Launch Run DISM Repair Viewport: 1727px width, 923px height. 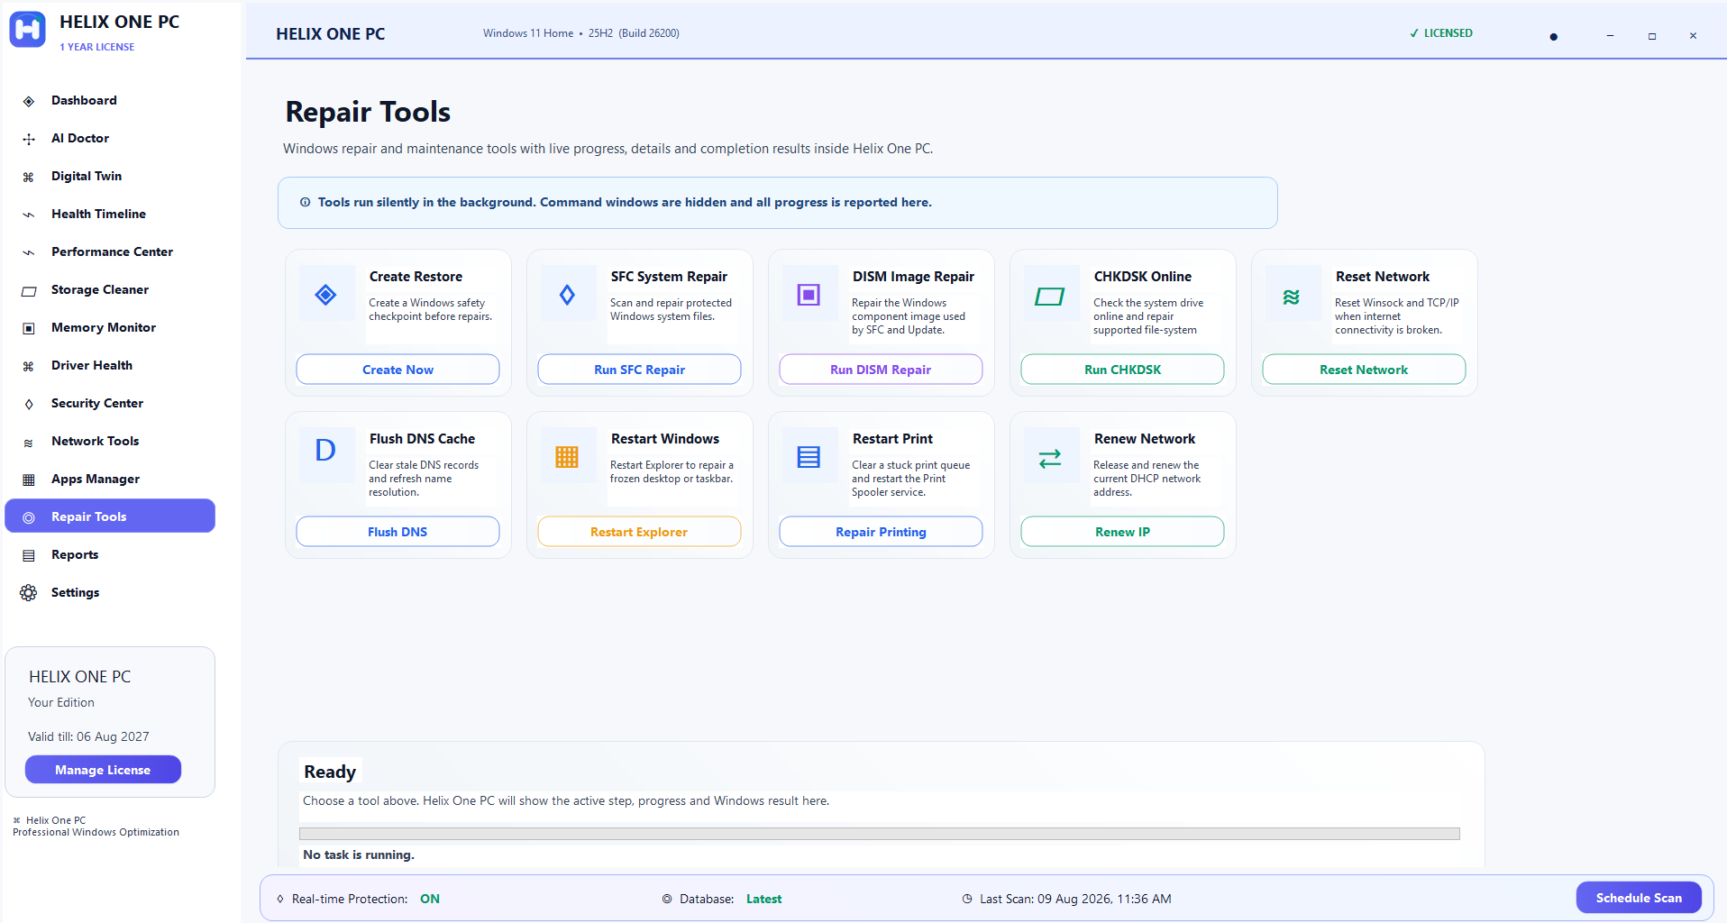click(881, 370)
